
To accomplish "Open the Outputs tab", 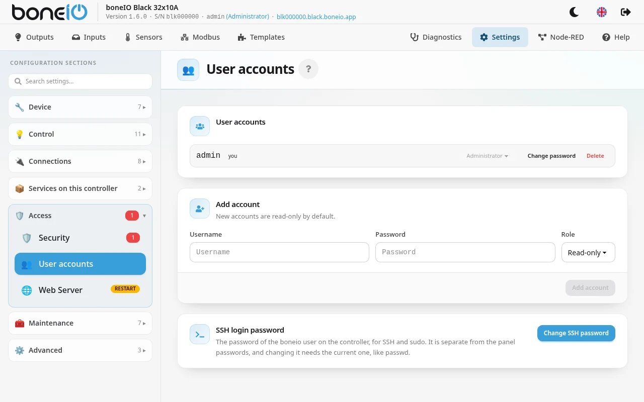I will click(34, 37).
